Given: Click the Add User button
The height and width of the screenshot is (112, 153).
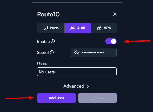Looking at the screenshot, I should (x=56, y=98).
